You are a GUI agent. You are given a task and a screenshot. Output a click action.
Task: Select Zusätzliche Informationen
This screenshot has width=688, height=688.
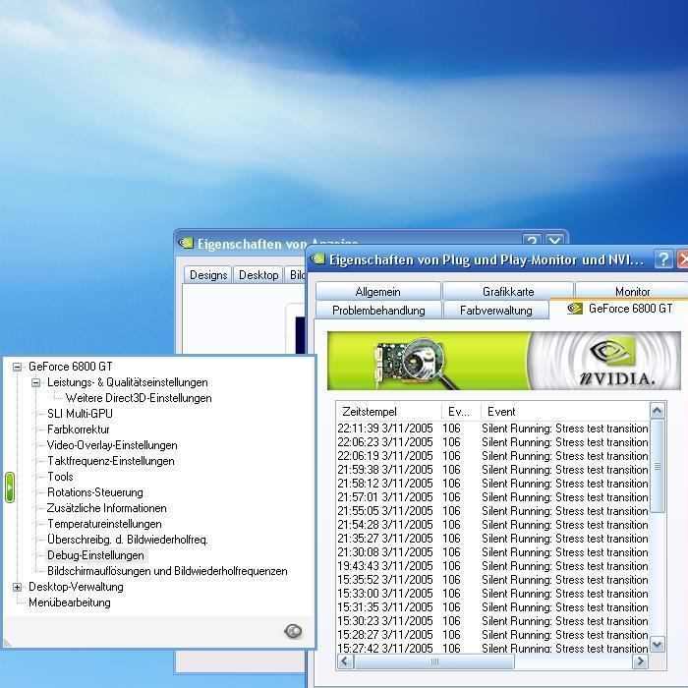106,508
